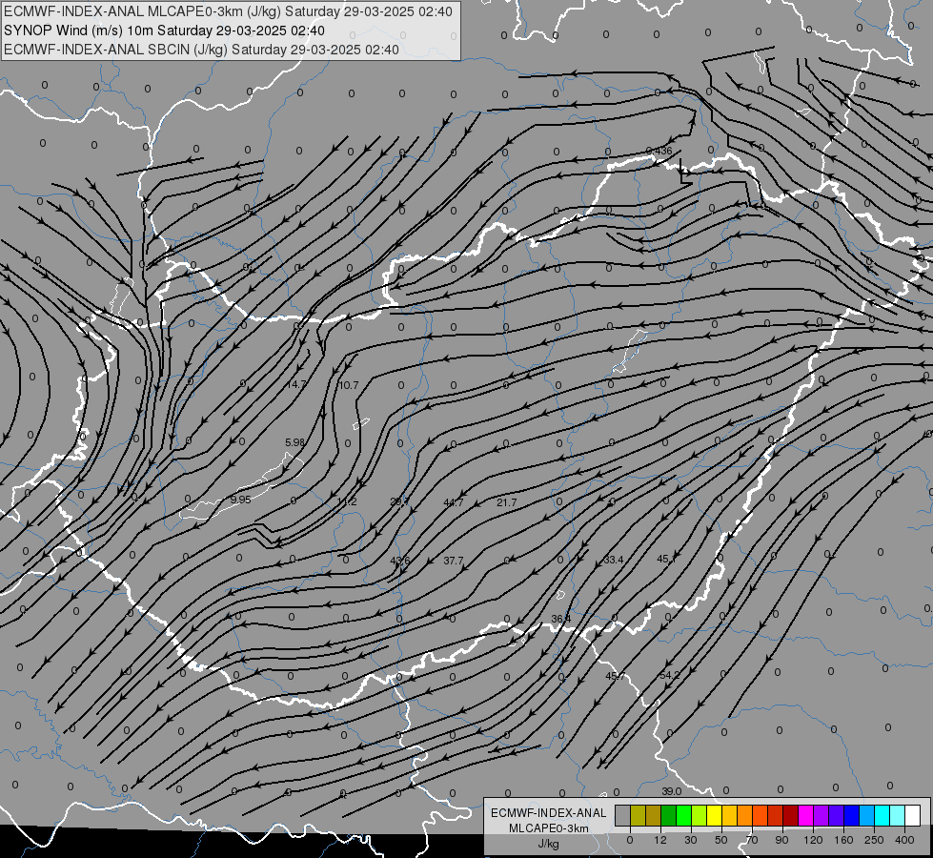The height and width of the screenshot is (858, 933).
Task: Click the SBCIN title line in header
Action: click(x=201, y=50)
